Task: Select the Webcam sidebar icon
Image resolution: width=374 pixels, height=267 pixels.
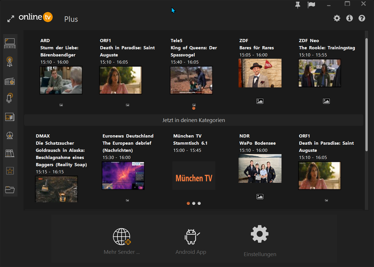Action: (x=10, y=135)
